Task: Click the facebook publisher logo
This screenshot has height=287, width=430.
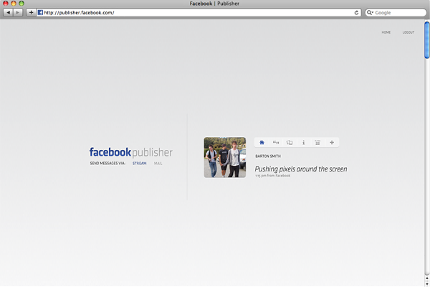Action: point(130,152)
